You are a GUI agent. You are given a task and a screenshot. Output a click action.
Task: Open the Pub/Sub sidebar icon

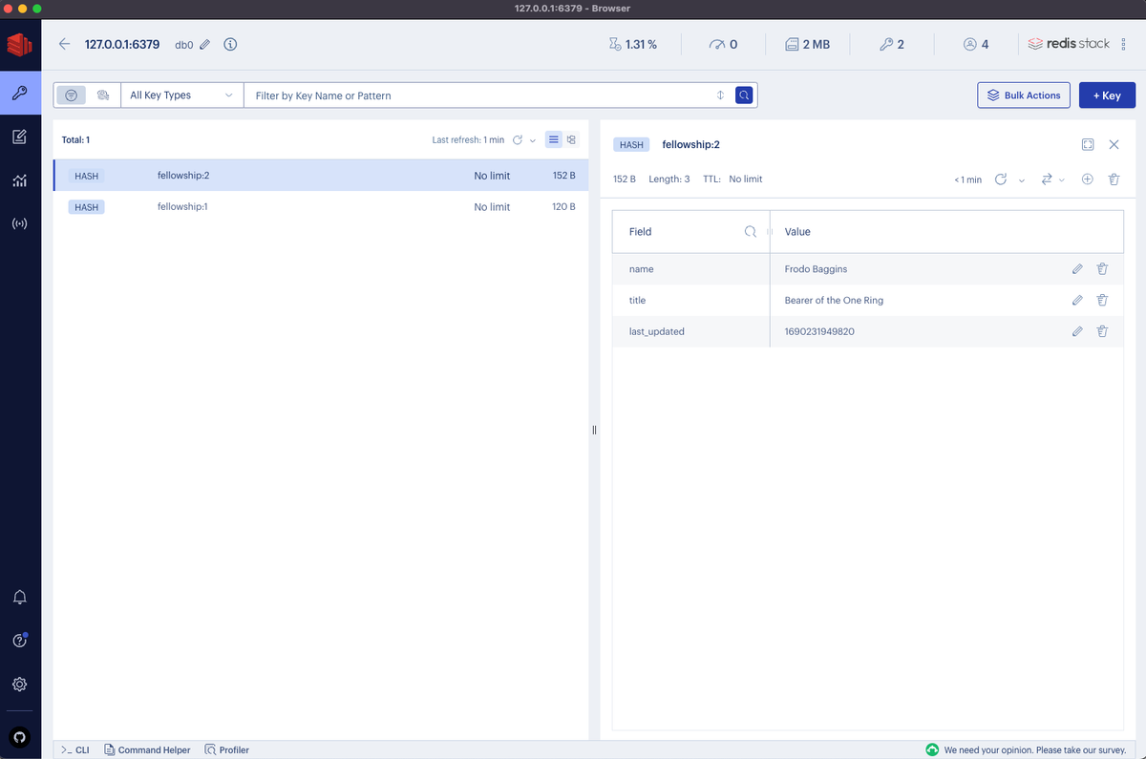point(20,222)
